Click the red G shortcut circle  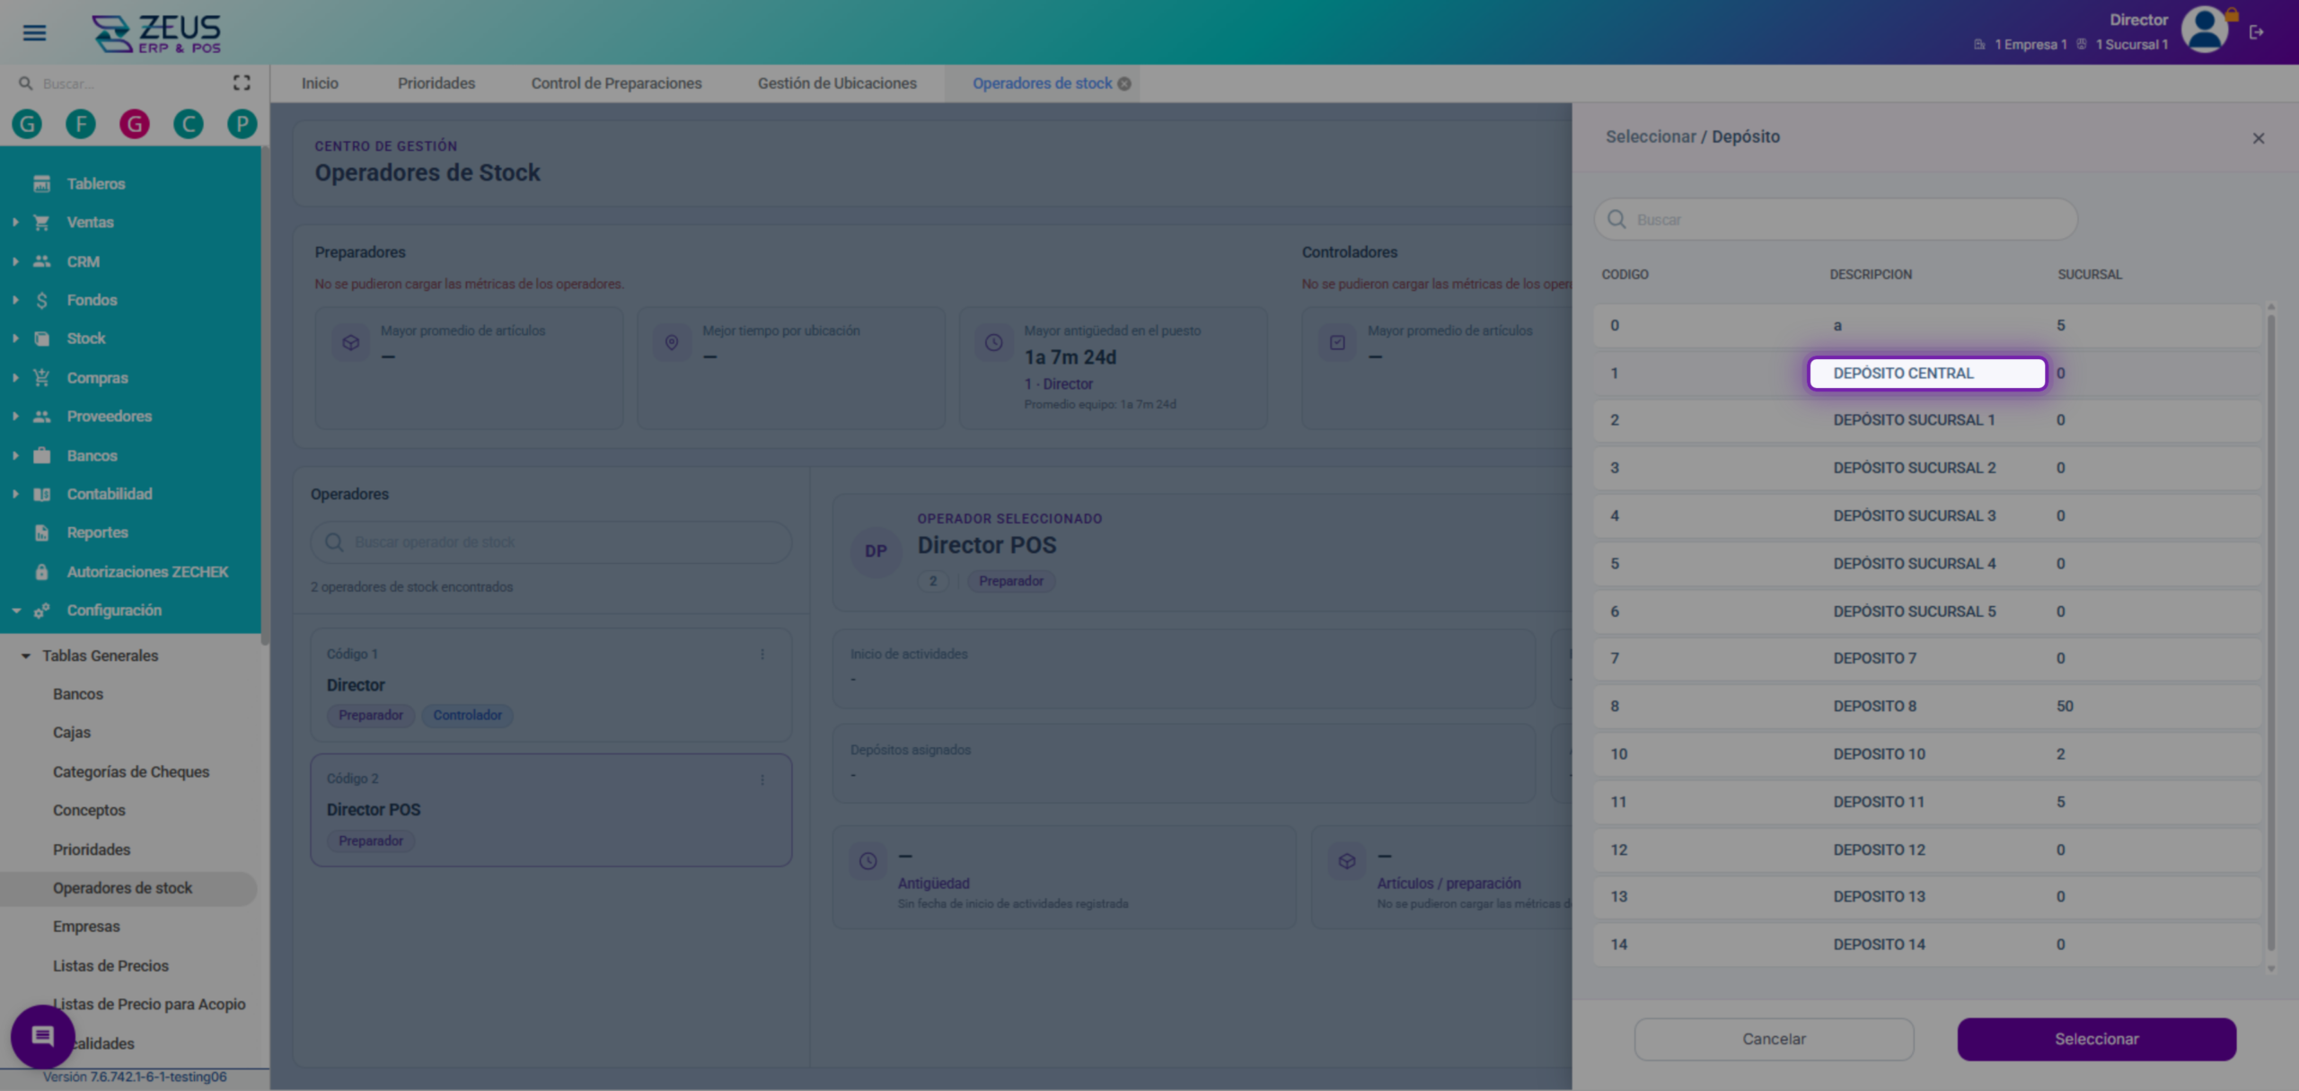(135, 124)
